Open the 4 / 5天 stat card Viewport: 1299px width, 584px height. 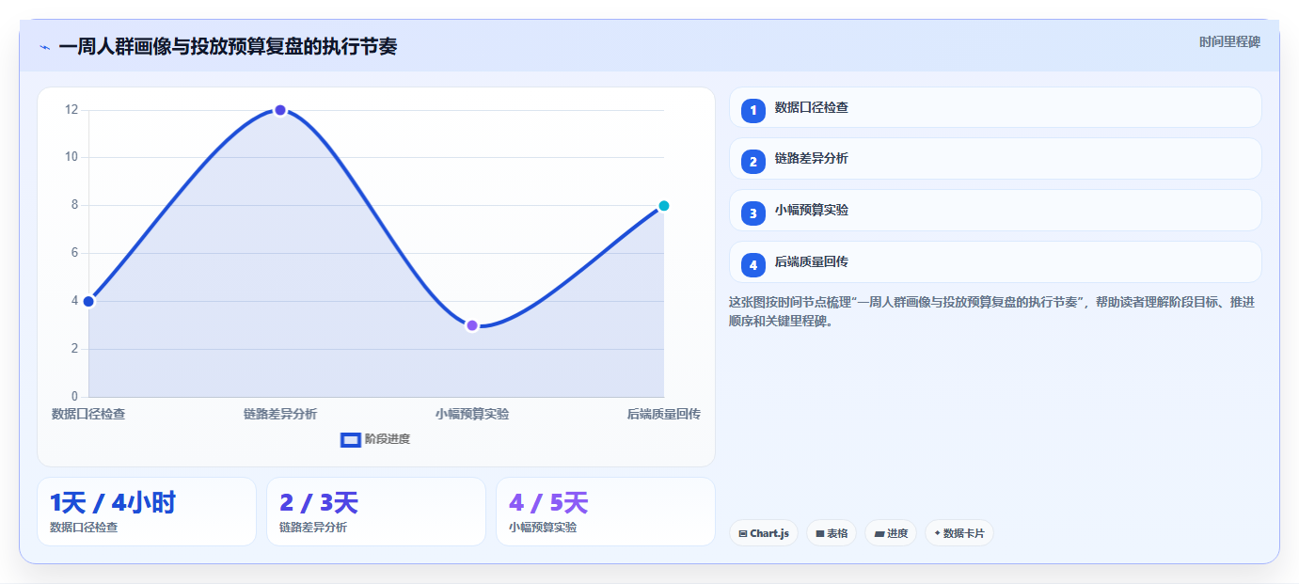point(606,512)
